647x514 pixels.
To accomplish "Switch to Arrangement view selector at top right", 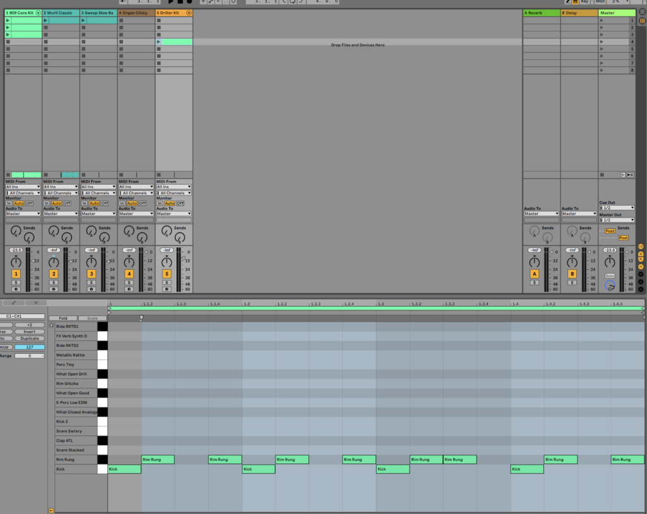I will (x=643, y=12).
